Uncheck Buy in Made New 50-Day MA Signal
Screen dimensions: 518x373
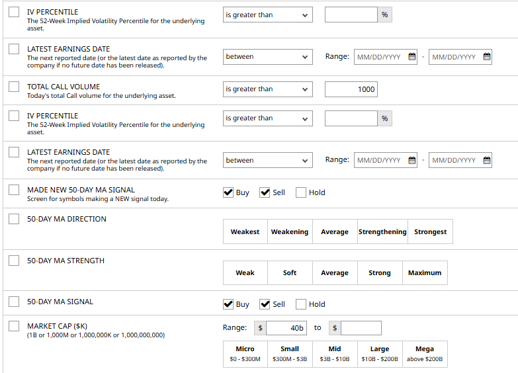pyautogui.click(x=228, y=192)
